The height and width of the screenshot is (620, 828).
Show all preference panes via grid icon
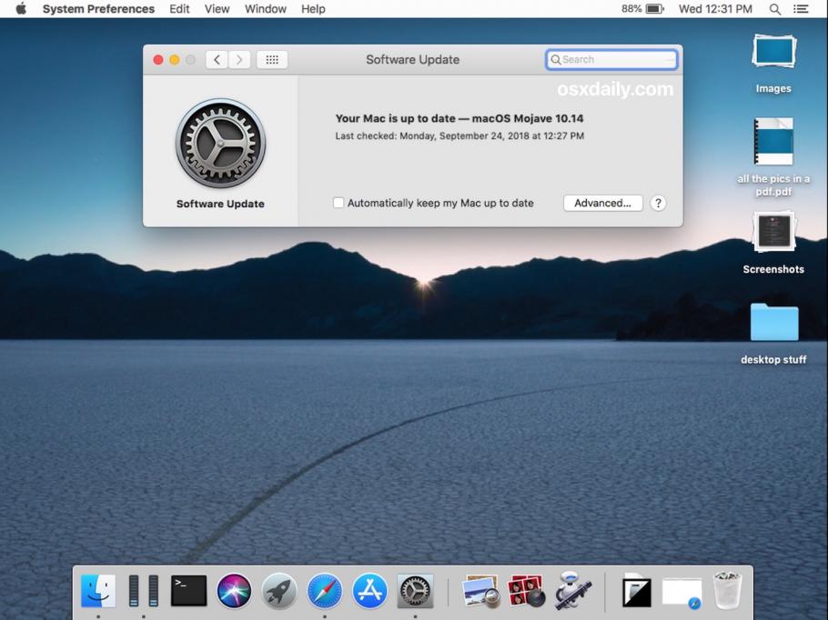[271, 59]
